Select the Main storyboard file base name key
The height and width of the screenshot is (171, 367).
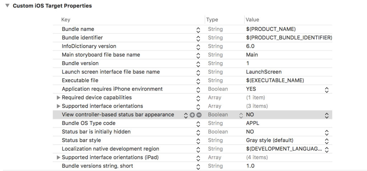coord(101,55)
